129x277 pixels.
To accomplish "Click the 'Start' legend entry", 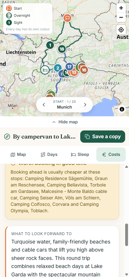I will tap(18, 8).
